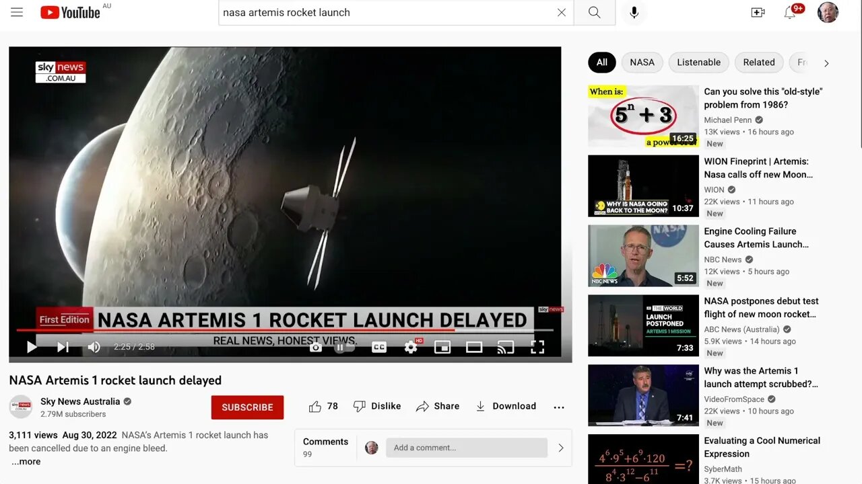Mute the video volume
This screenshot has height=484, width=862.
click(94, 347)
